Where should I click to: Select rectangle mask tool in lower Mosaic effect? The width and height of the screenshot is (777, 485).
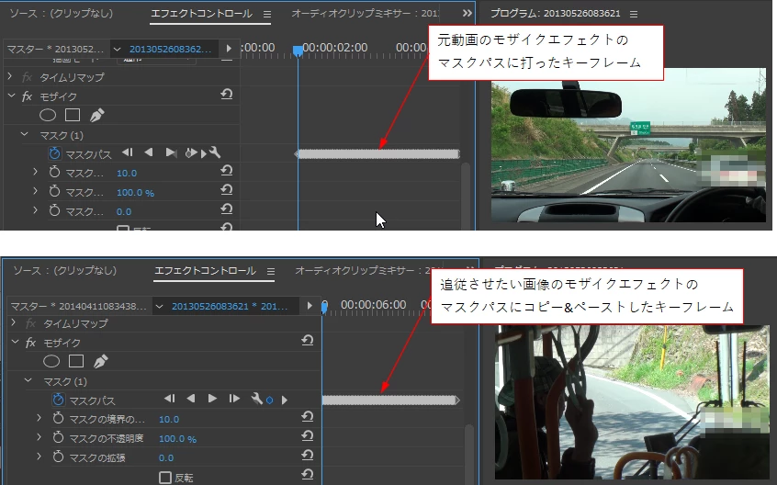coord(76,361)
